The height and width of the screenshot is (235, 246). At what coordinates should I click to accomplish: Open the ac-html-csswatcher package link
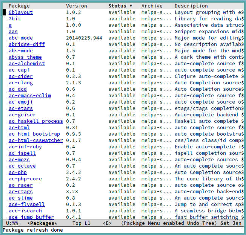tap(36, 140)
